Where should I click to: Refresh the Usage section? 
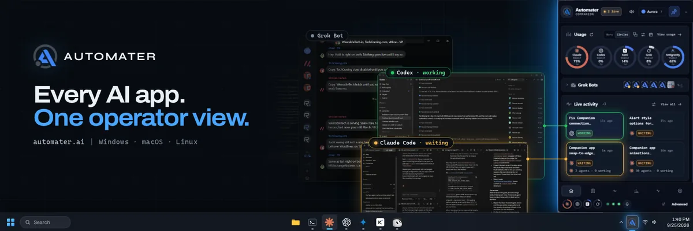coord(591,35)
